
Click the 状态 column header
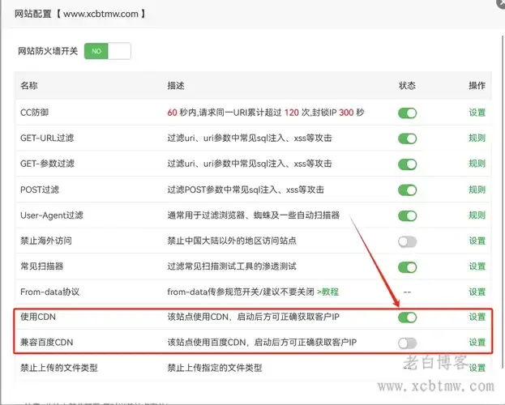(407, 85)
